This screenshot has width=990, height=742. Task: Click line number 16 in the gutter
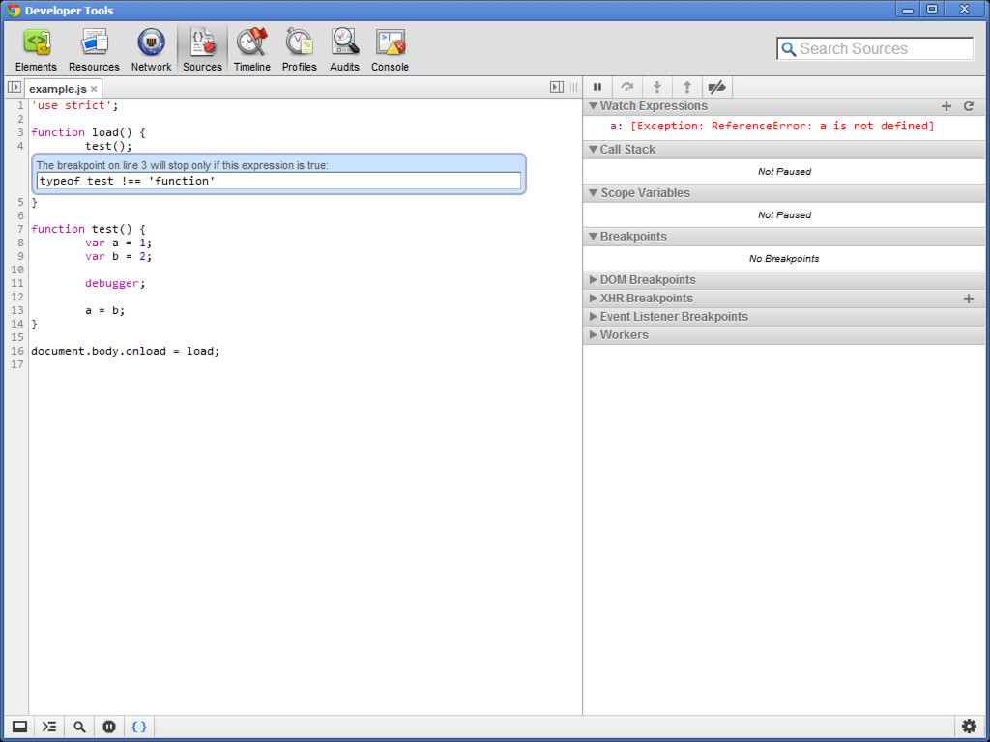[x=17, y=351]
